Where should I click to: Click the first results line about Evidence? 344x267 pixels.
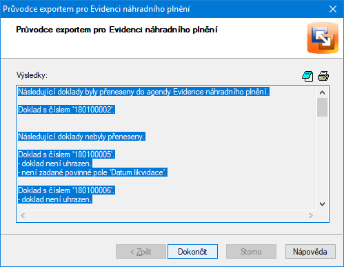(143, 92)
